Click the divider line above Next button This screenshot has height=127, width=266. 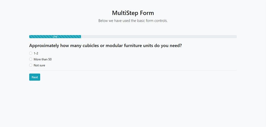133,70
